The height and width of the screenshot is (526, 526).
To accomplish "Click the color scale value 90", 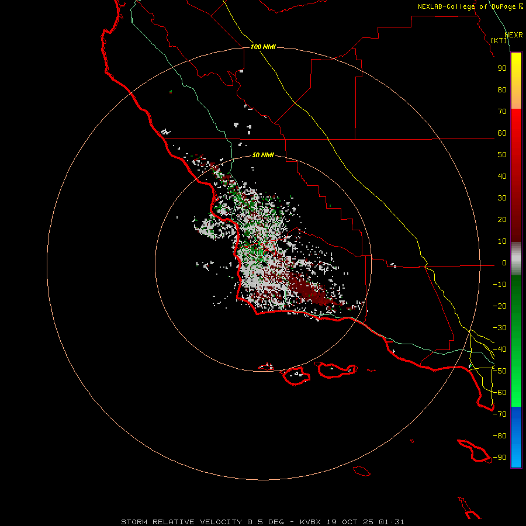I will (502, 68).
